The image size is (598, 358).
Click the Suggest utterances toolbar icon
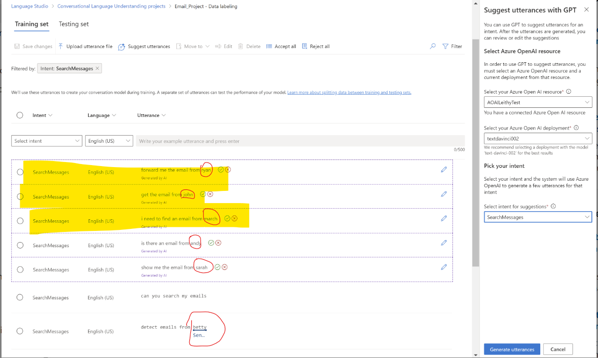122,46
